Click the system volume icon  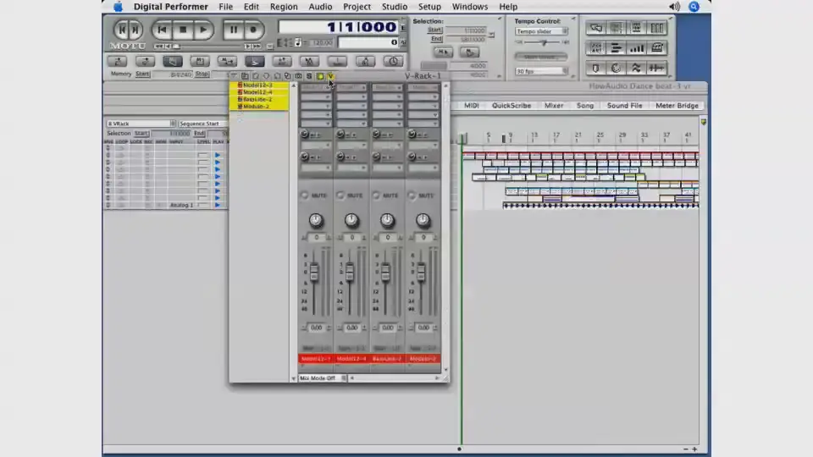[674, 7]
